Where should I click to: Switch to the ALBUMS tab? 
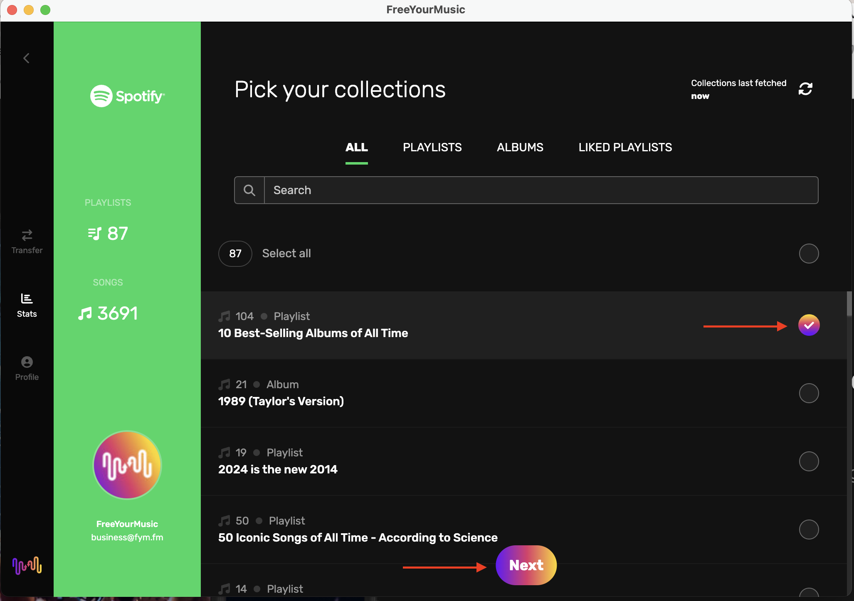[520, 148]
